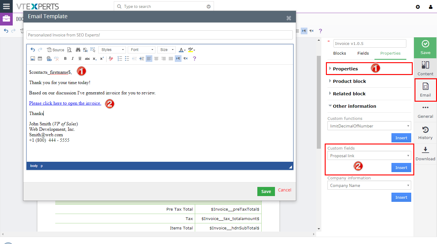The width and height of the screenshot is (437, 244).
Task: Click the email subject input field
Action: tap(160, 35)
